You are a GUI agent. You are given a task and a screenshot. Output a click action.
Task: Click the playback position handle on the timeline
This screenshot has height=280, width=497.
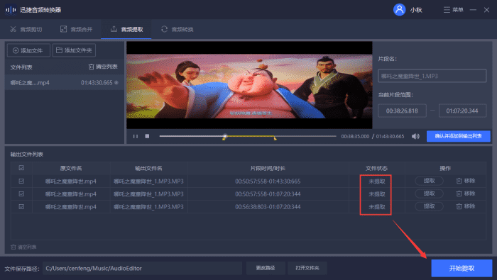pos(225,136)
